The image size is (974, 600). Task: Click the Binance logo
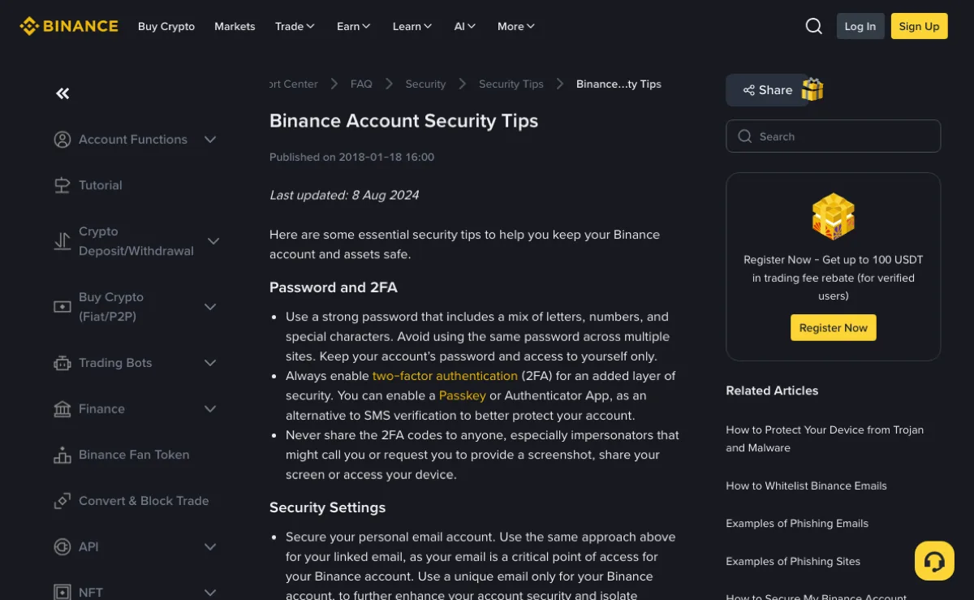point(69,26)
